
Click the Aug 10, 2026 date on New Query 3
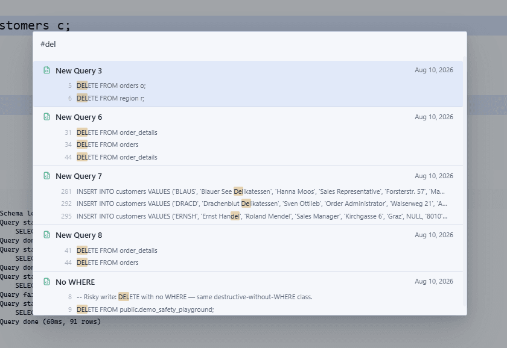click(434, 70)
